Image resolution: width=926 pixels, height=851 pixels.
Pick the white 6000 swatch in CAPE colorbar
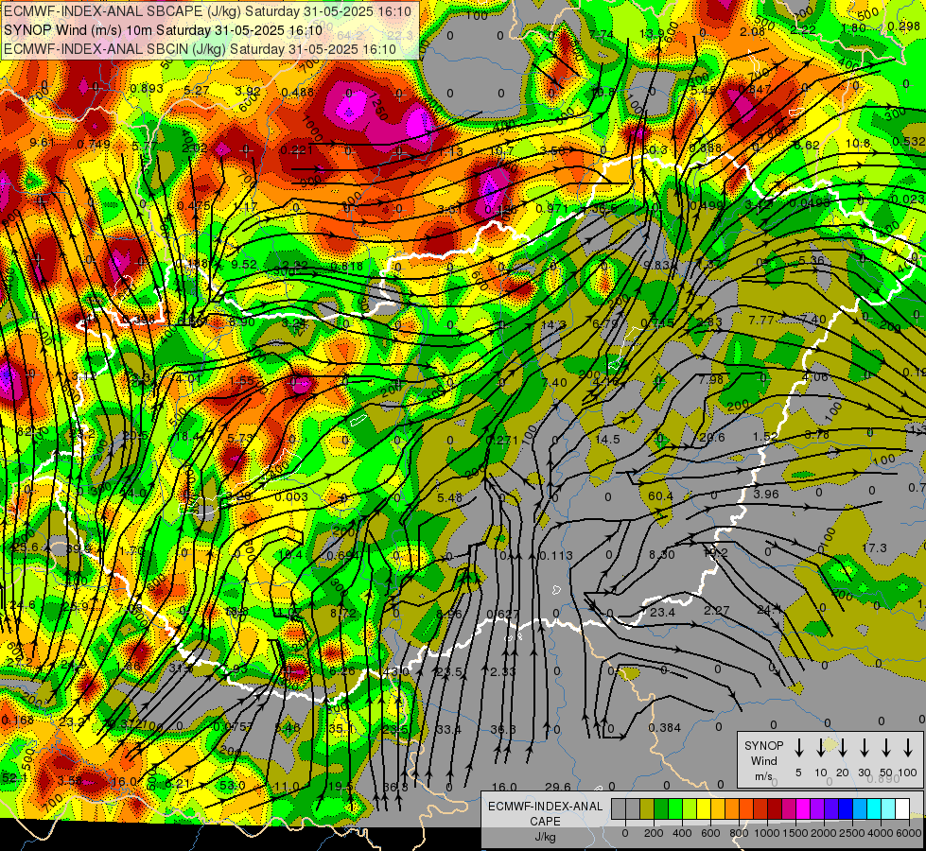coord(901,808)
